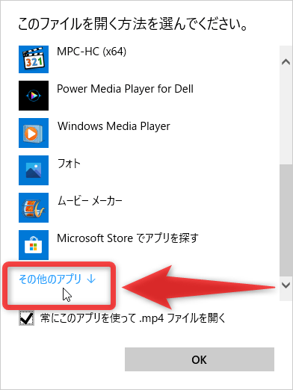Select the MPC-HC (x64) clapperboard icon

pos(34,59)
